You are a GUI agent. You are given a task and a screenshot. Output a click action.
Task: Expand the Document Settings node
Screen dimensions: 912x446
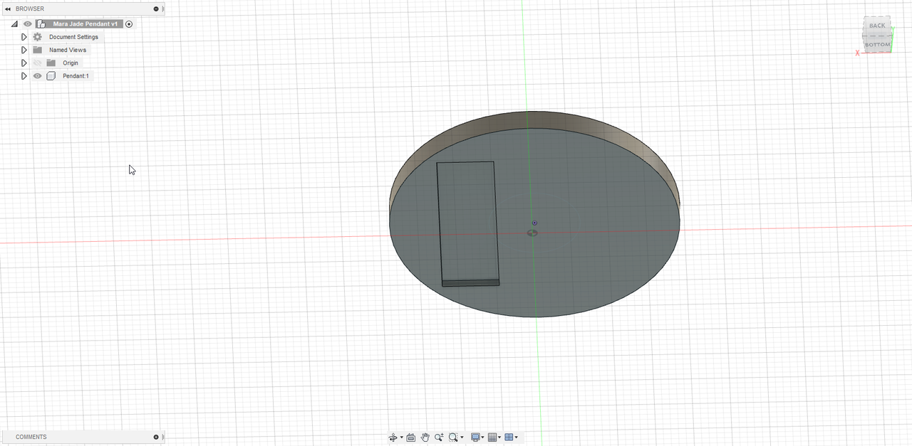point(24,37)
